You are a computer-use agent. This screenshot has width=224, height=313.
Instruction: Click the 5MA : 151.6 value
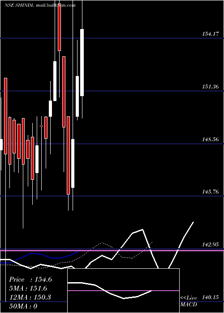[x=28, y=288]
